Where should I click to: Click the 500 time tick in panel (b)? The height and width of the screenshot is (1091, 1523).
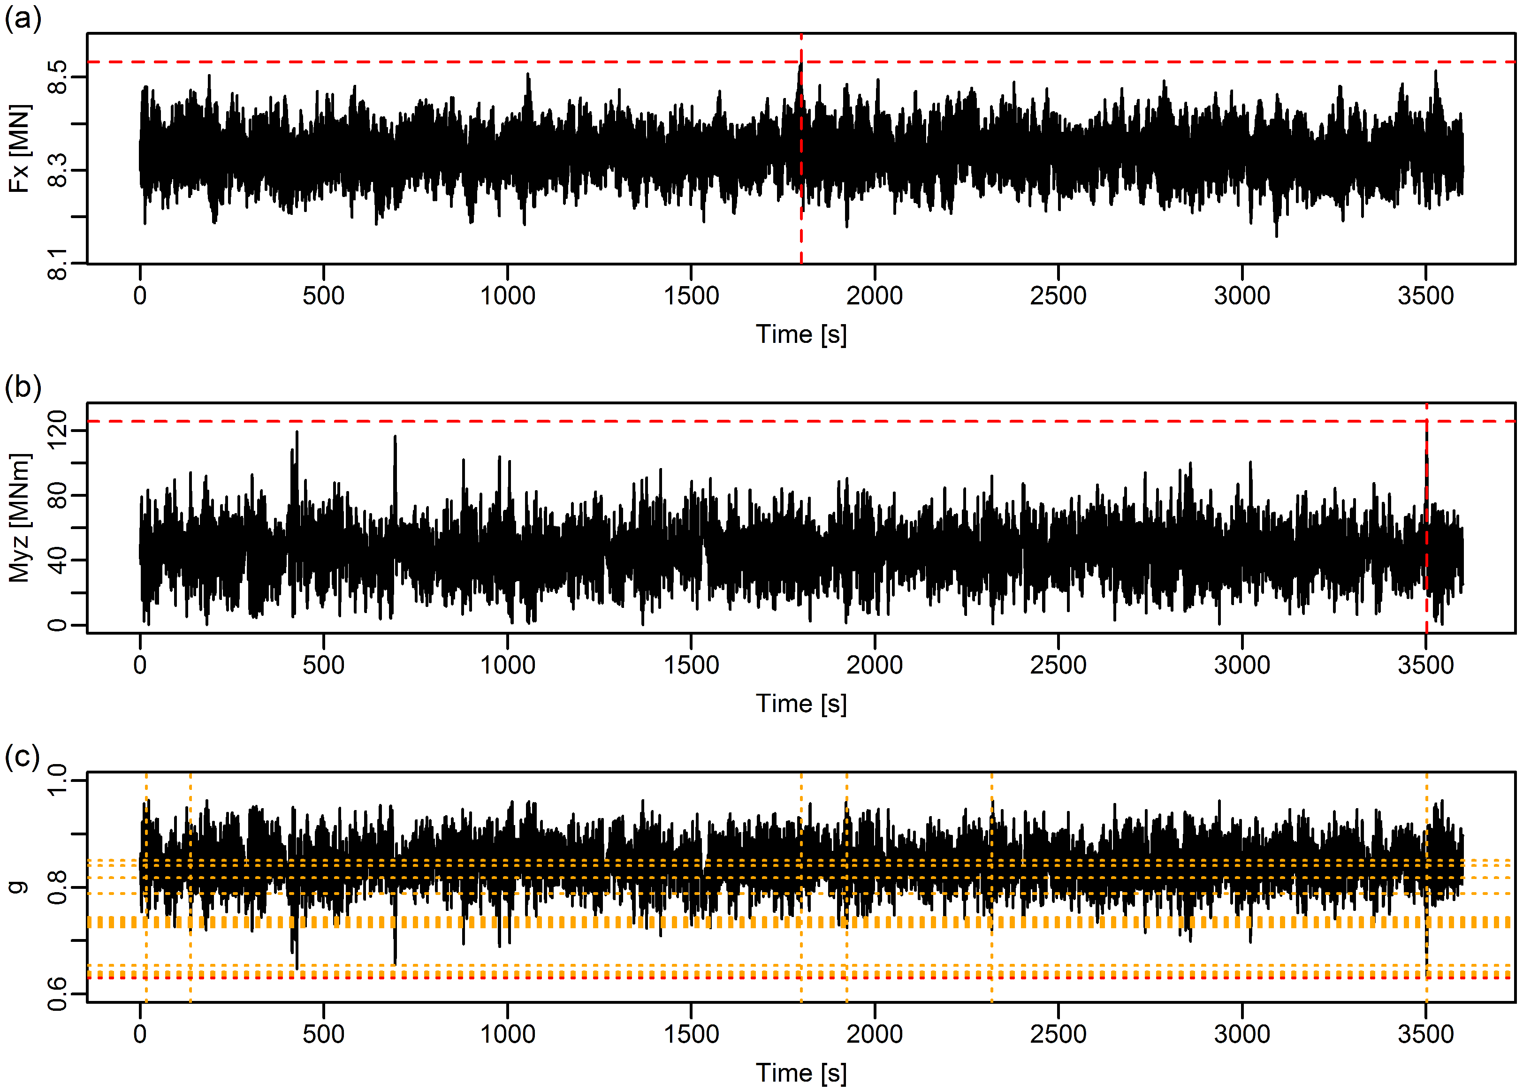[x=323, y=665]
